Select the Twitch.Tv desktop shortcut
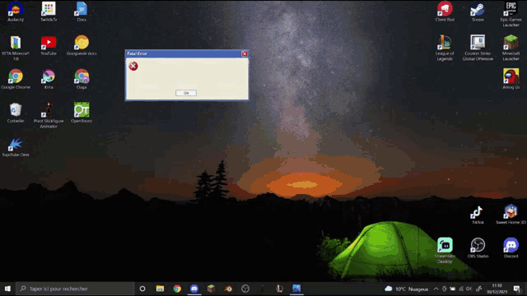Viewport: 527px width, 296px height. [49, 12]
